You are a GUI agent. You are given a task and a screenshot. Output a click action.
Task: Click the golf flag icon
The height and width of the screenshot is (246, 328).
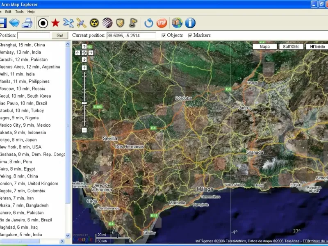pos(133,23)
